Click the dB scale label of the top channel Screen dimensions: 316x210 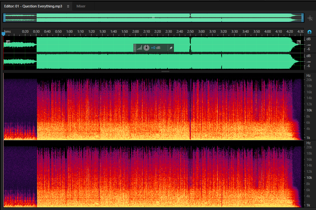309,39
